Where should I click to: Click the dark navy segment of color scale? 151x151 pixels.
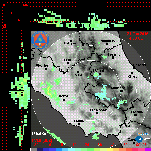40,149
